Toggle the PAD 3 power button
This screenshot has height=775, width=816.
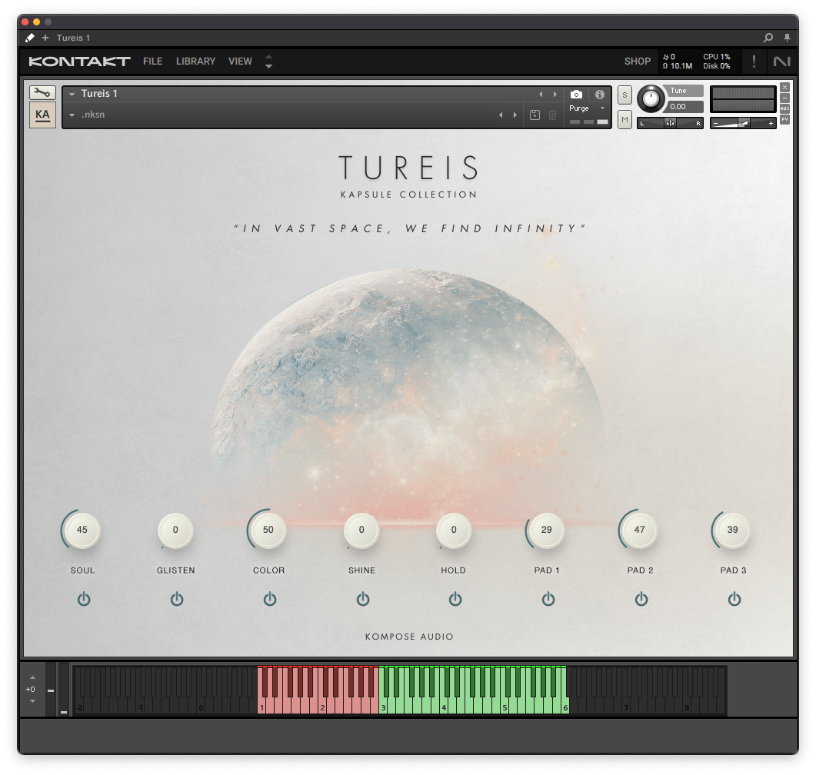click(x=734, y=599)
